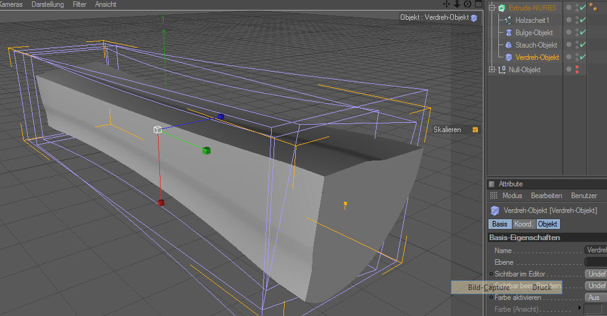Open the Benutzer attribute menu
607x316 pixels.
(584, 196)
